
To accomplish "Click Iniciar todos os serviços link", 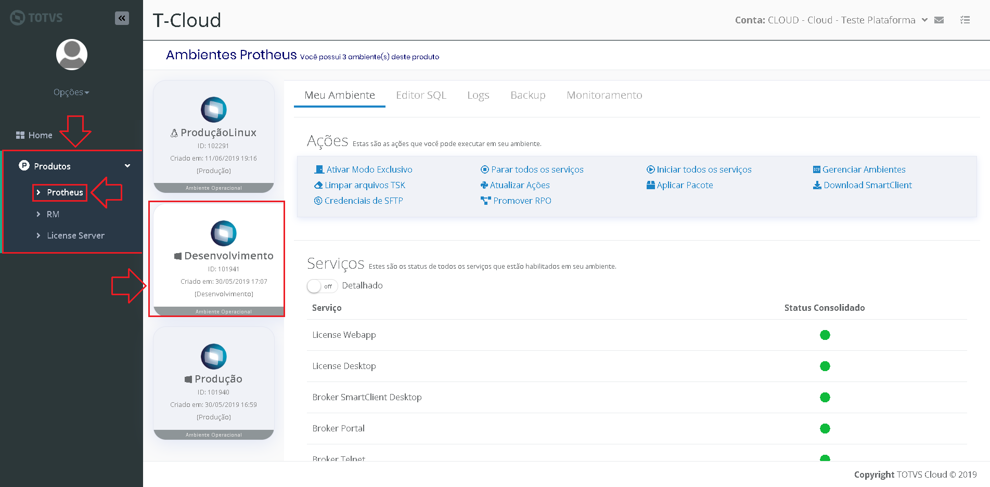I will (704, 169).
